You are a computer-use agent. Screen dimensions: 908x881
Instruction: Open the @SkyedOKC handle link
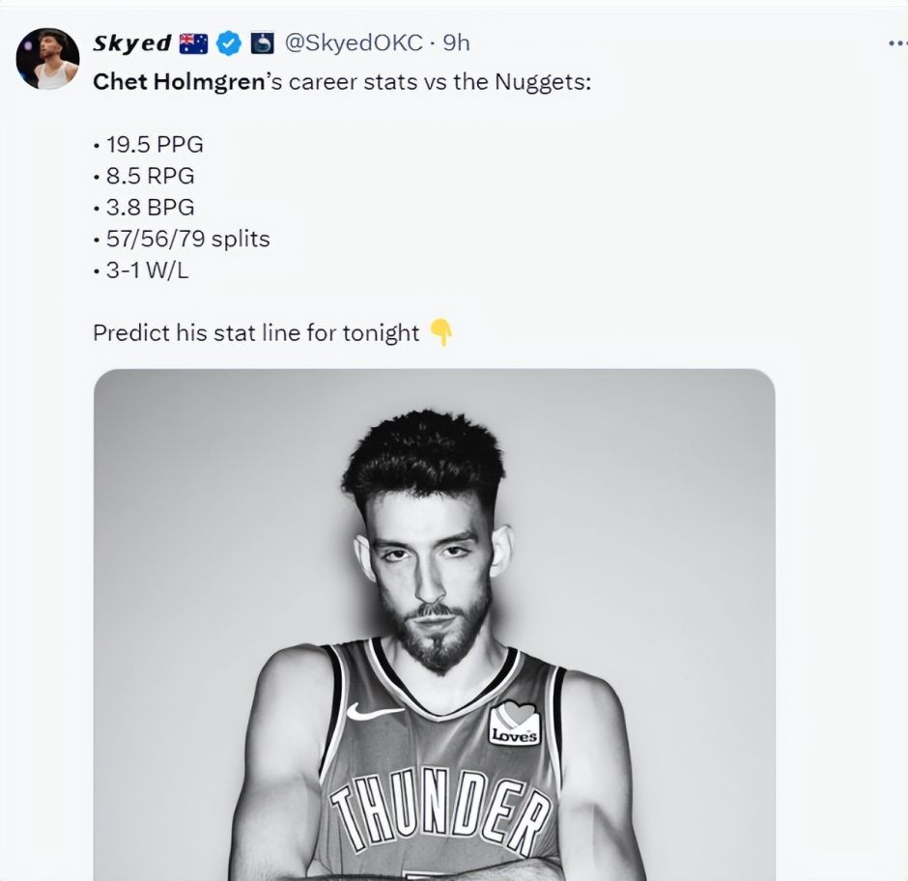tap(352, 43)
